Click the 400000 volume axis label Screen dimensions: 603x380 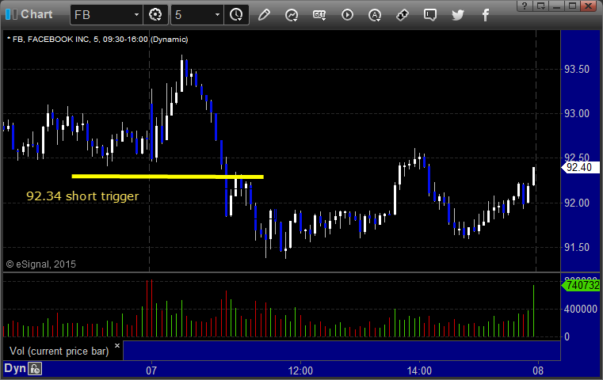click(x=580, y=309)
